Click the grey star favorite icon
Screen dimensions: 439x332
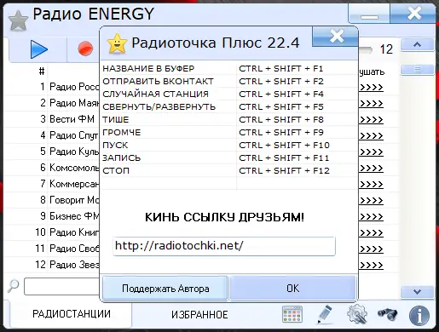(18, 20)
